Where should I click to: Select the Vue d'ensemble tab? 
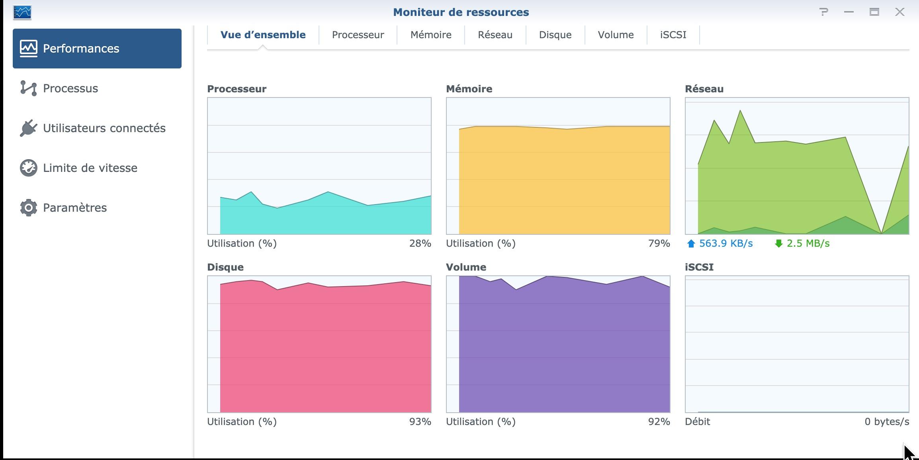pyautogui.click(x=263, y=35)
